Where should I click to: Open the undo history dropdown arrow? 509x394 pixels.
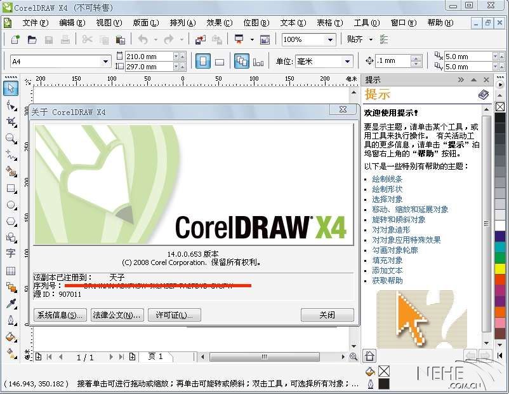(x=155, y=39)
